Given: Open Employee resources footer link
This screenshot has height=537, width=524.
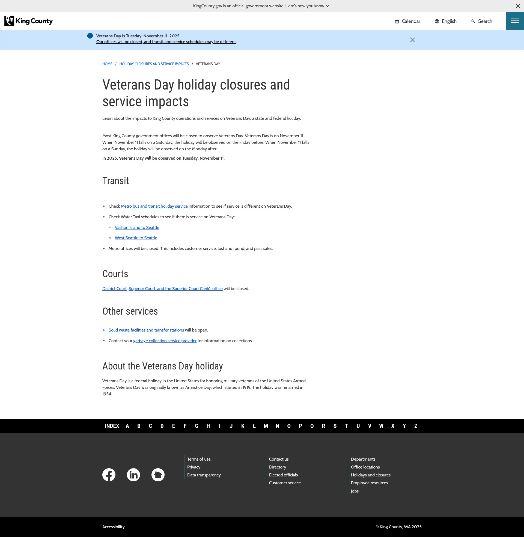Looking at the screenshot, I should (369, 483).
